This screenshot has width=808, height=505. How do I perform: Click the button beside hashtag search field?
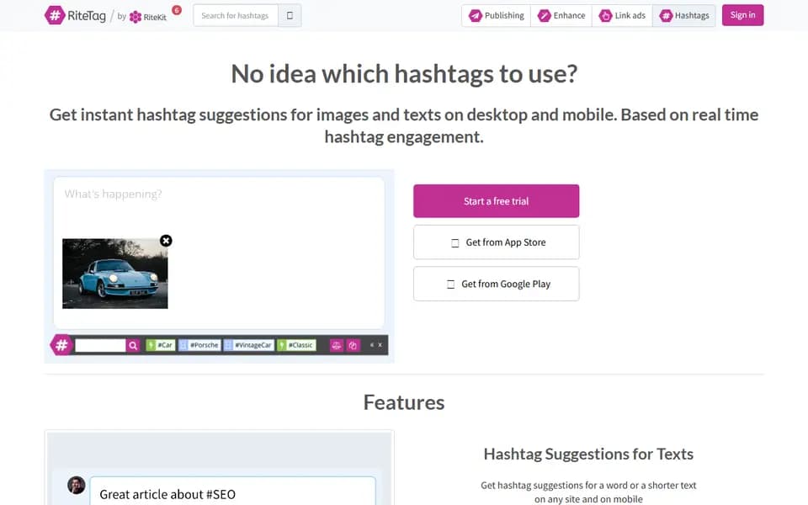(290, 15)
